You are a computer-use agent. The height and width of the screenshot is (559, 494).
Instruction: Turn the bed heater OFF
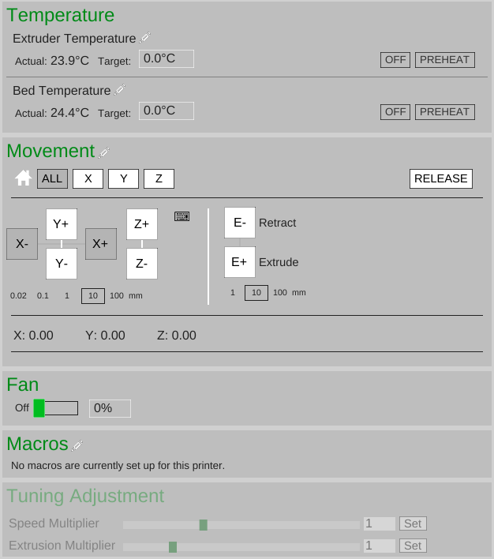pyautogui.click(x=395, y=112)
